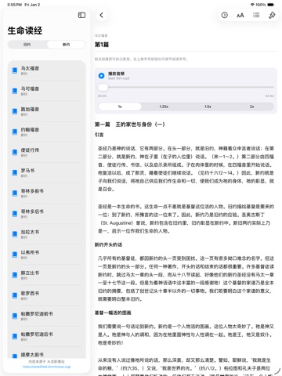This screenshot has height=376, width=282.
Task: Tap the book icon beside 使徒行传
Action: coord(15,152)
